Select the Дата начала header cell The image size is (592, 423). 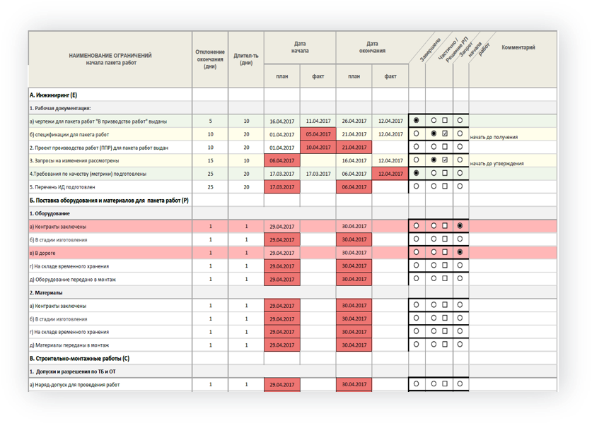pyautogui.click(x=300, y=47)
